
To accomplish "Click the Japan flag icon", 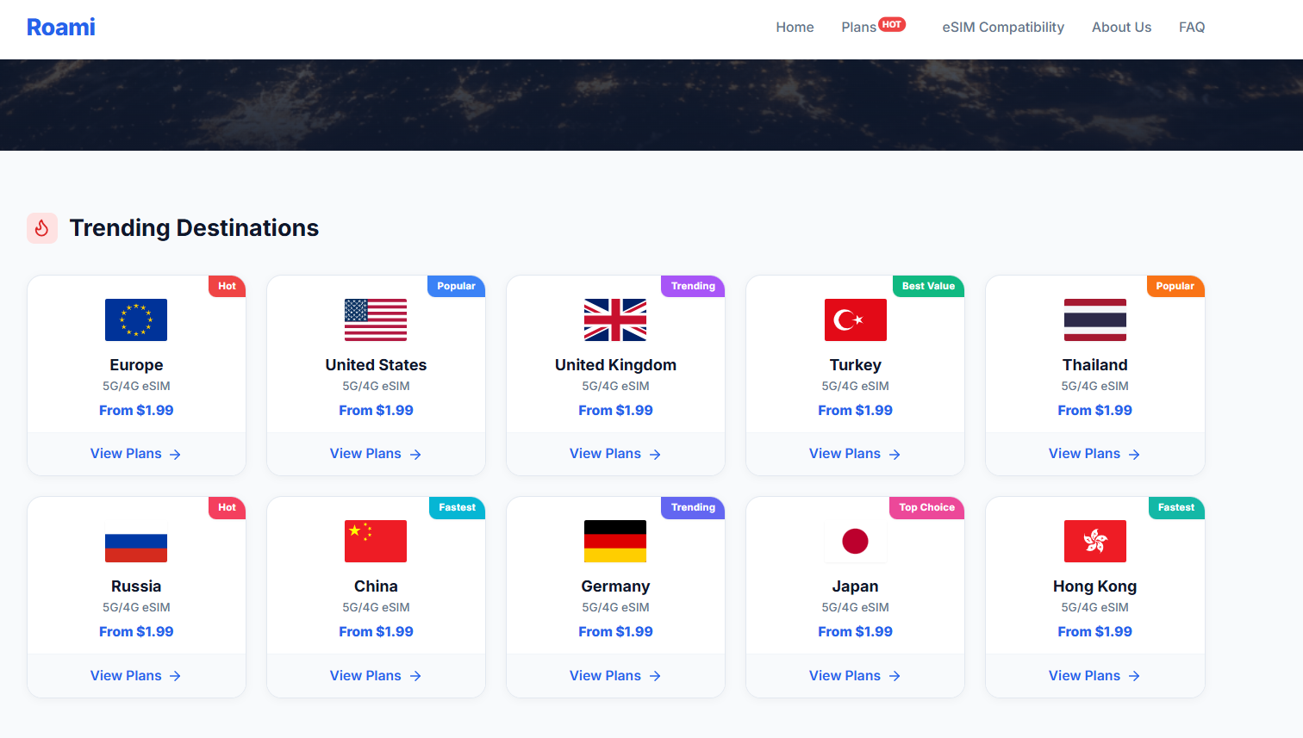I will 855,541.
